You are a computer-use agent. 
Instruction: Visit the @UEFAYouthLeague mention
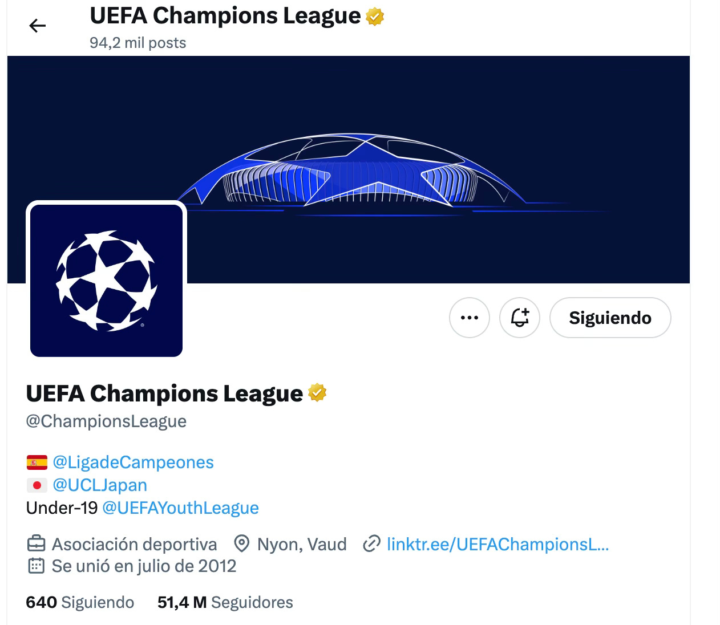tap(180, 508)
